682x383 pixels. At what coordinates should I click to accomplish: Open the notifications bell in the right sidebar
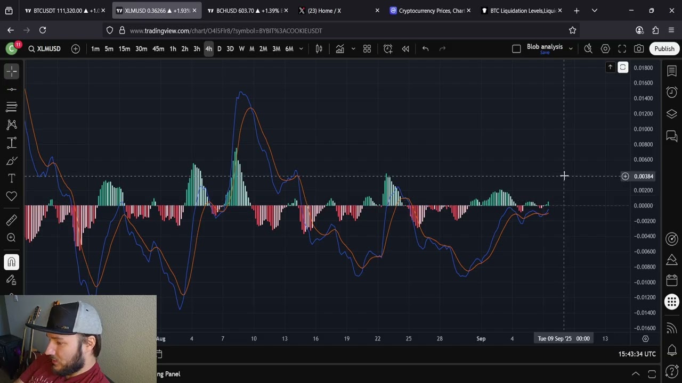(x=672, y=350)
